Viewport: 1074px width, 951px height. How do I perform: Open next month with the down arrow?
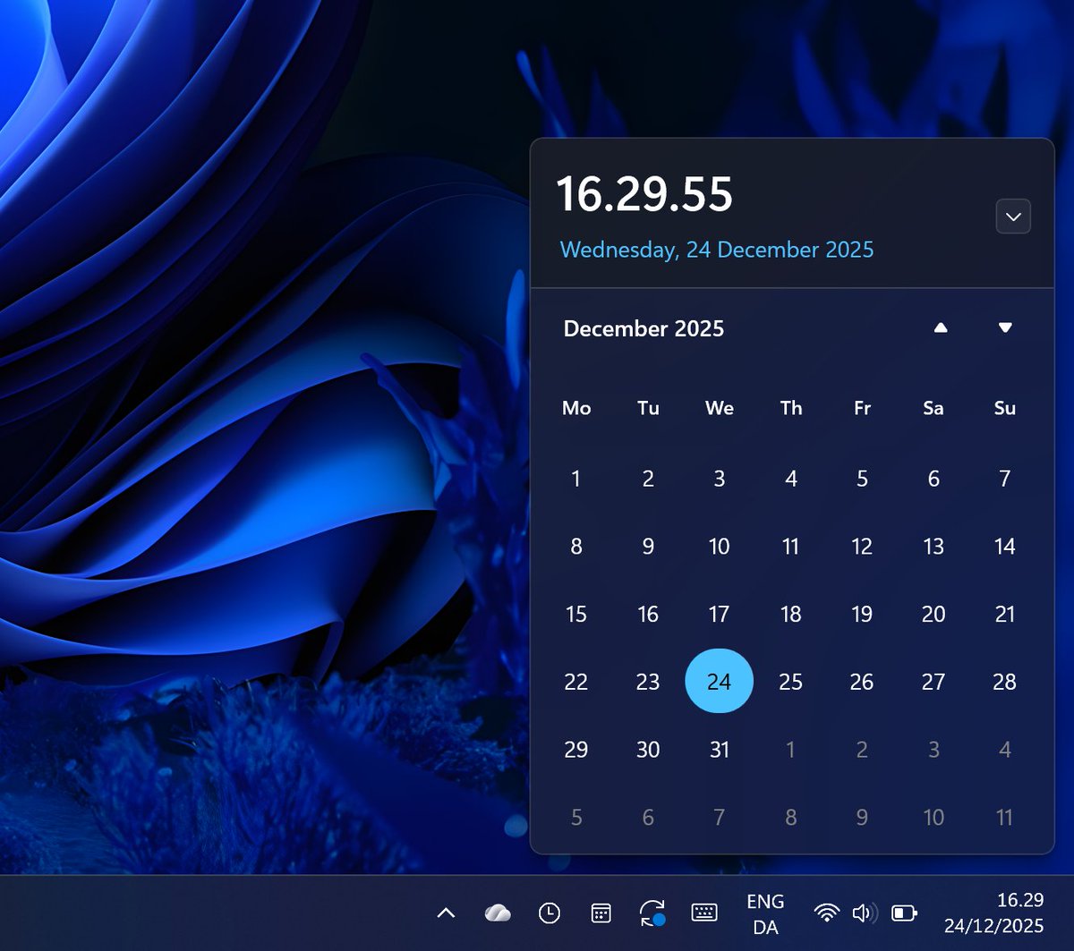pos(1004,327)
